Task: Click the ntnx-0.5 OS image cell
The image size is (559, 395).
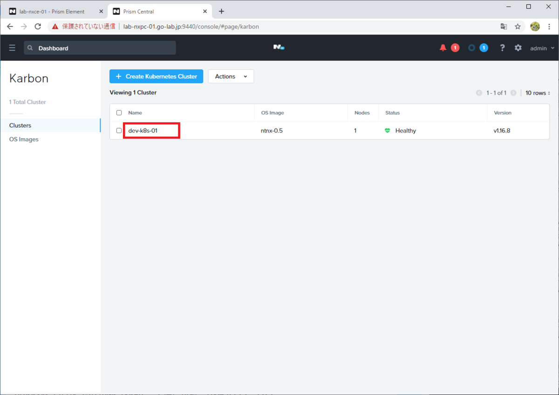Action: click(x=272, y=131)
